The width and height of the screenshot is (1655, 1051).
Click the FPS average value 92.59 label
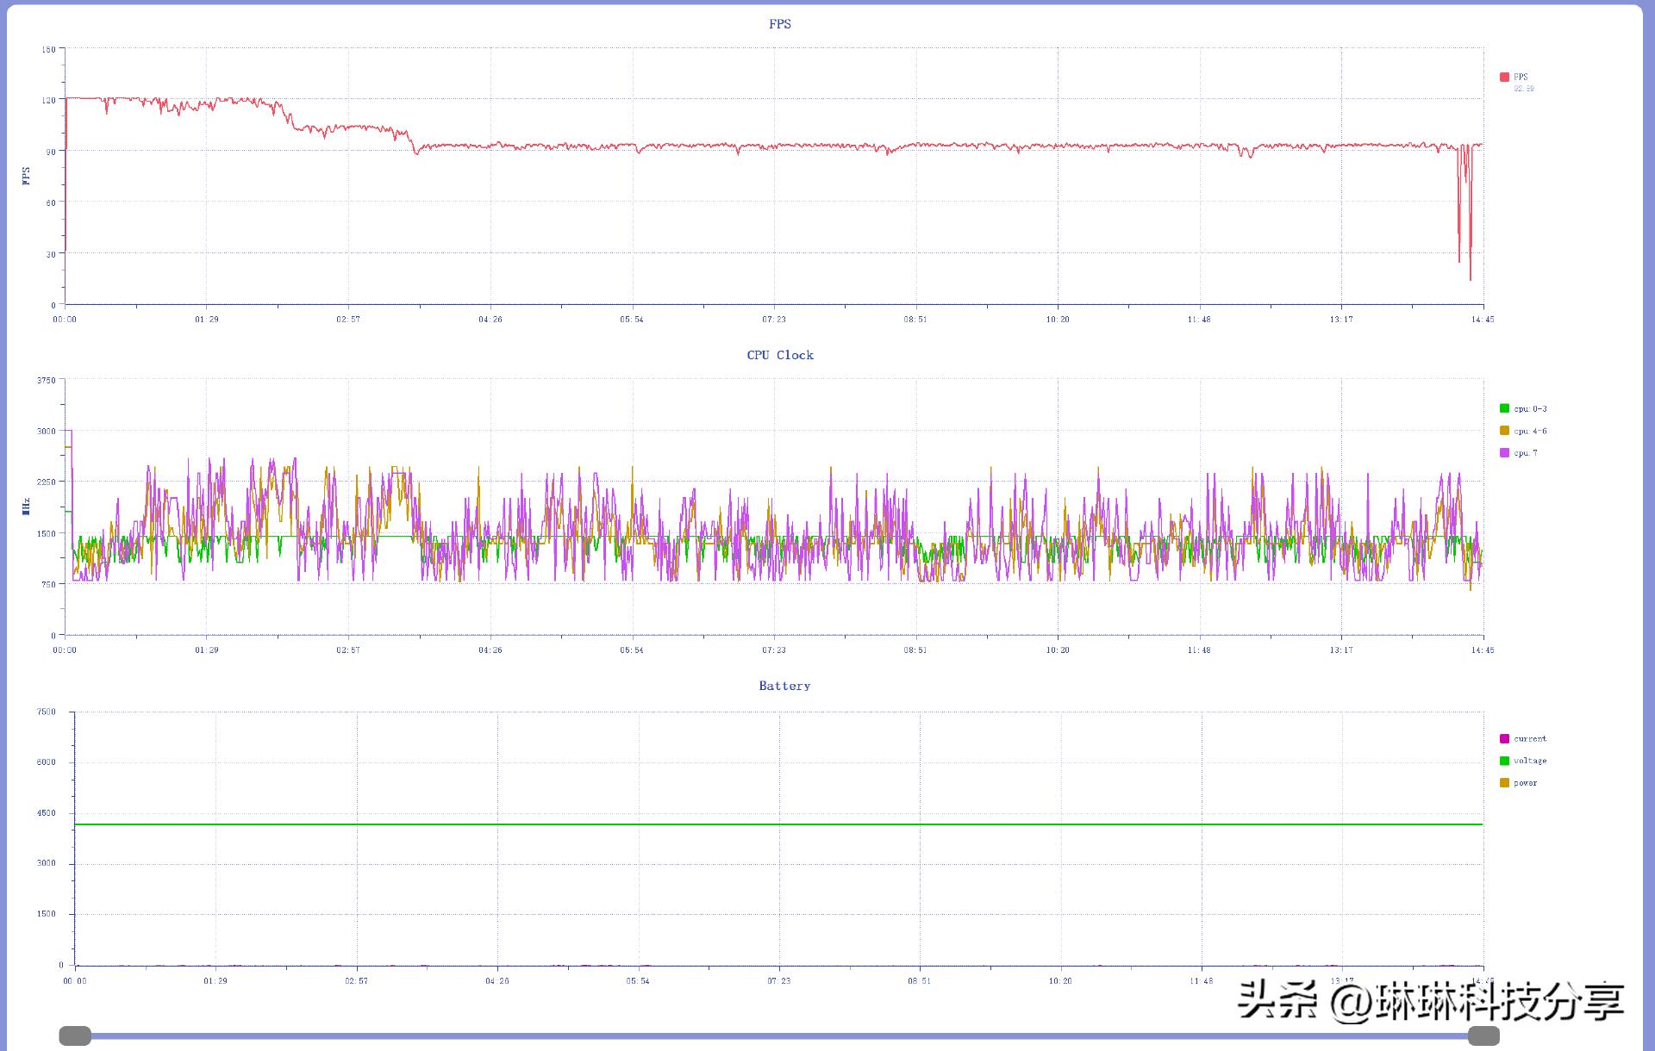coord(1524,89)
